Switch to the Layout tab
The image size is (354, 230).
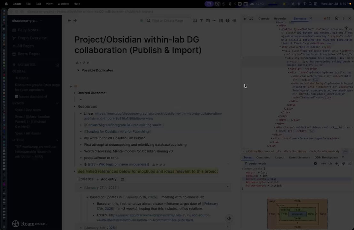tap(280, 157)
